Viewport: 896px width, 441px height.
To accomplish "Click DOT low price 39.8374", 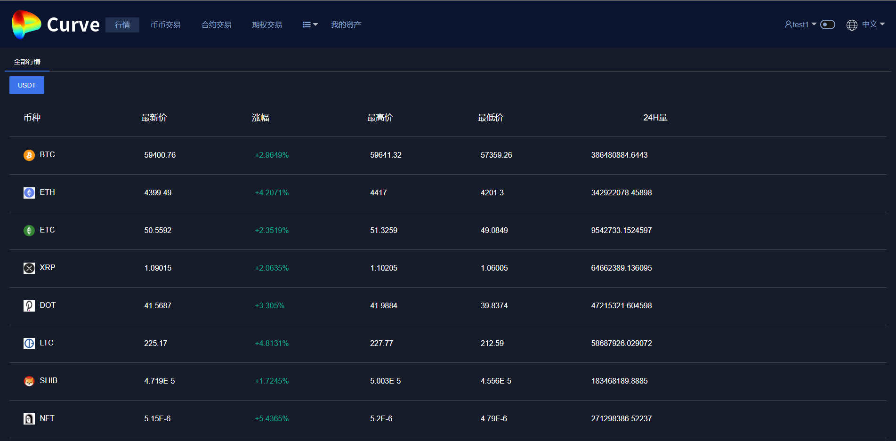I will pyautogui.click(x=494, y=306).
